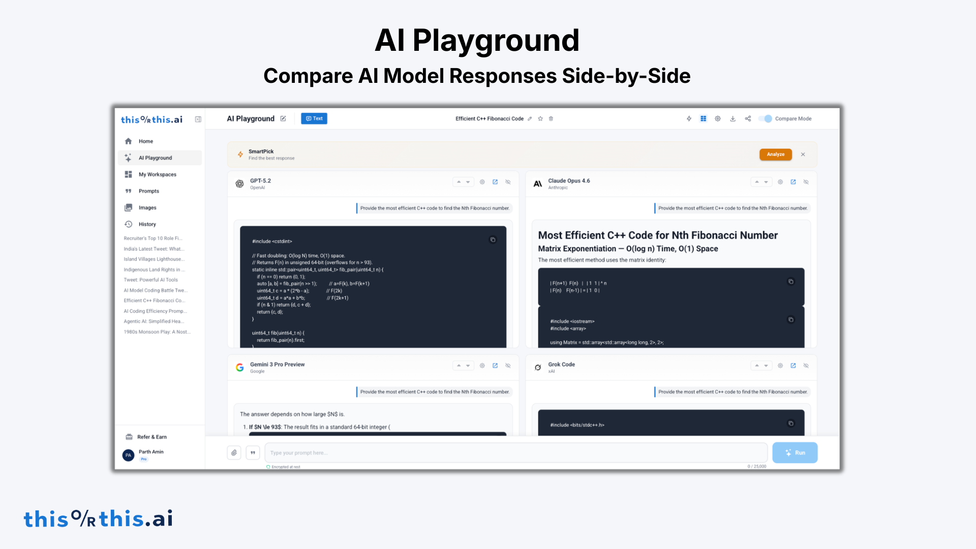Collapse the left sidebar using the panel toggle

tap(198, 119)
